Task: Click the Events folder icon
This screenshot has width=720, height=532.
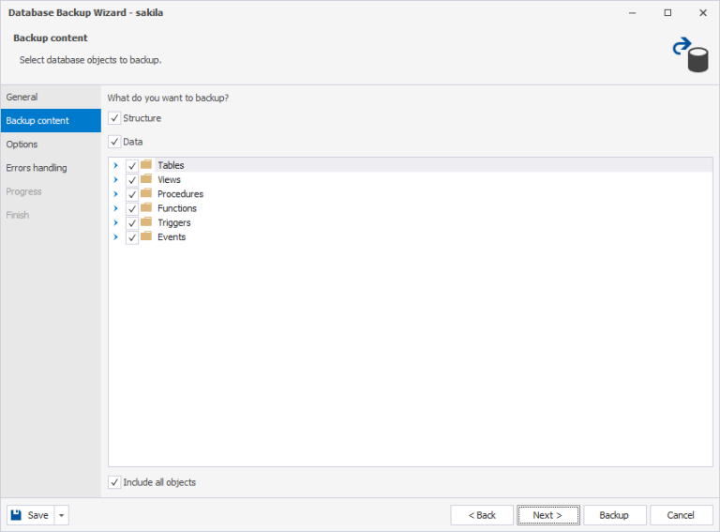Action: pos(146,236)
